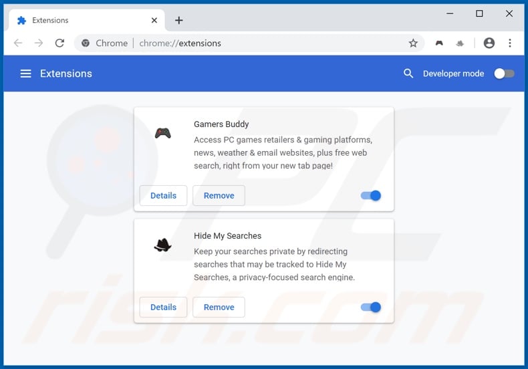Click the chrome://extensions address bar
The width and height of the screenshot is (528, 369).
tap(249, 43)
